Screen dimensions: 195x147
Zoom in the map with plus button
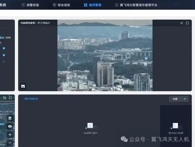[x=10, y=135]
